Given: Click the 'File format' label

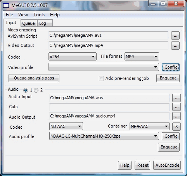Looking at the screenshot, I should click(x=111, y=56).
